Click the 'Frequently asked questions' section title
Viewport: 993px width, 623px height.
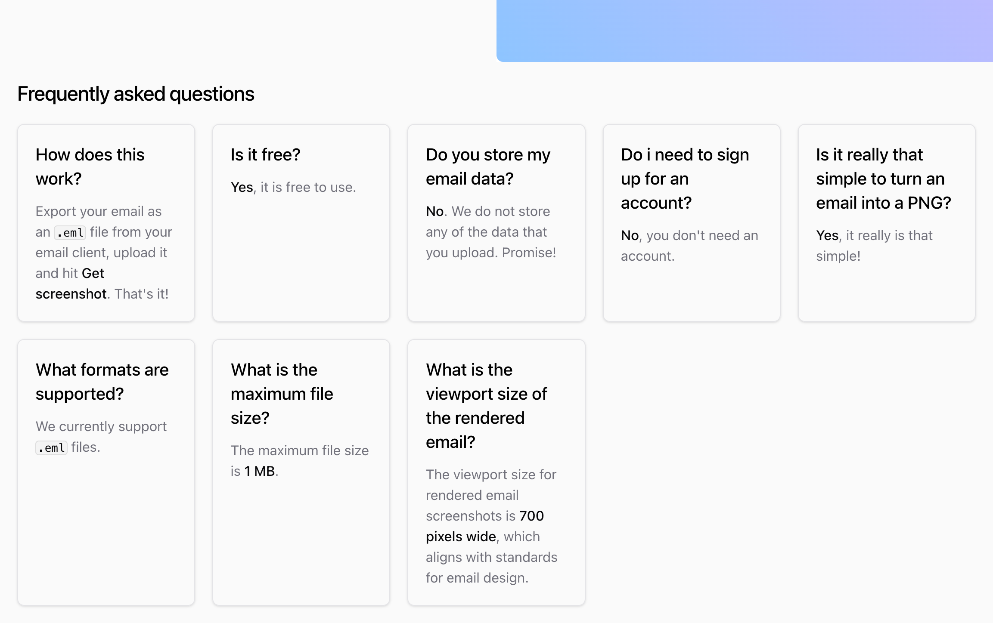(x=136, y=94)
